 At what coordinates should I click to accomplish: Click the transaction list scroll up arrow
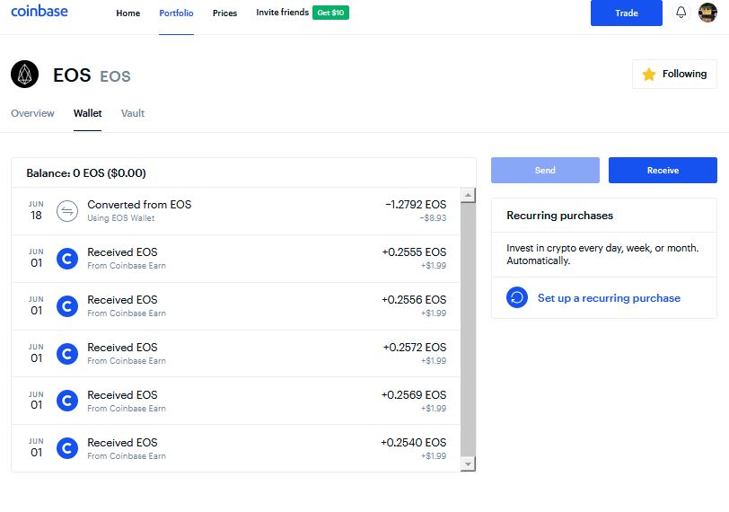pos(468,195)
